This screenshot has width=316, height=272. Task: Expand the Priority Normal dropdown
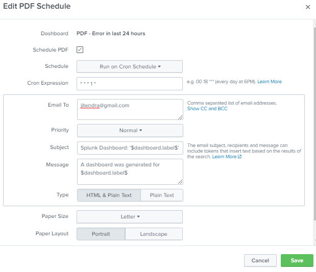pyautogui.click(x=130, y=130)
